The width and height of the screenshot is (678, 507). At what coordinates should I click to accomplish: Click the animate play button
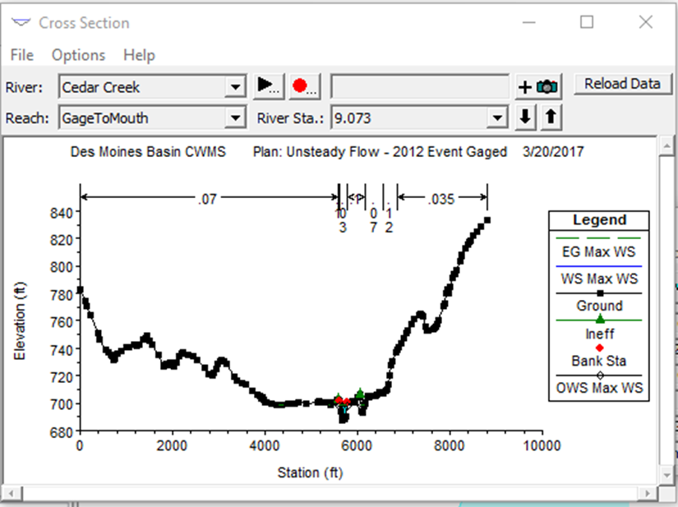[268, 86]
